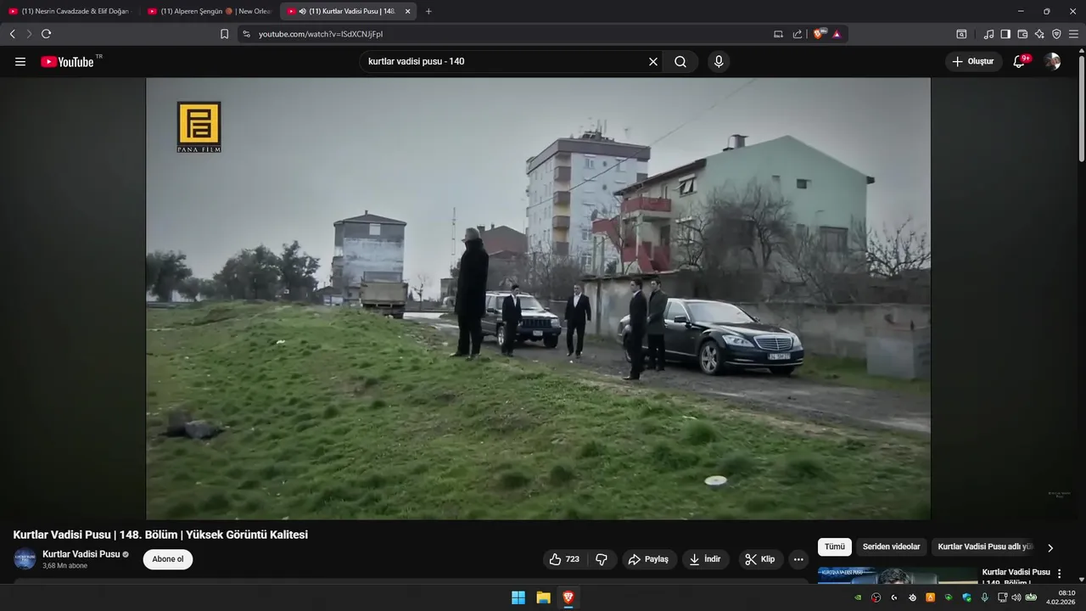Select the Tümü filter chip
The image size is (1086, 611).
click(x=835, y=547)
